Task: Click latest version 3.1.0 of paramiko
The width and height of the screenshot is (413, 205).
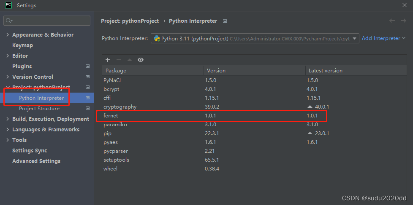Action: pos(312,125)
